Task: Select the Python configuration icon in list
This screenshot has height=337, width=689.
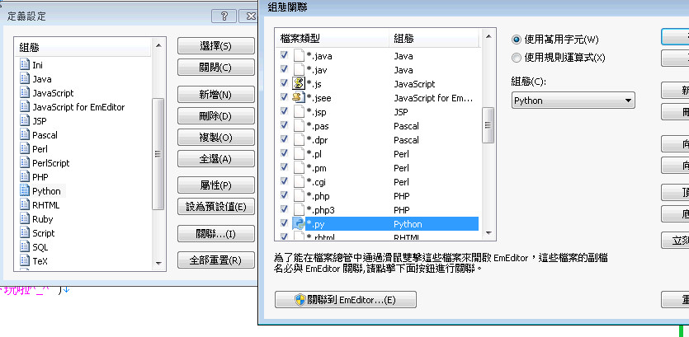Action: [x=23, y=191]
